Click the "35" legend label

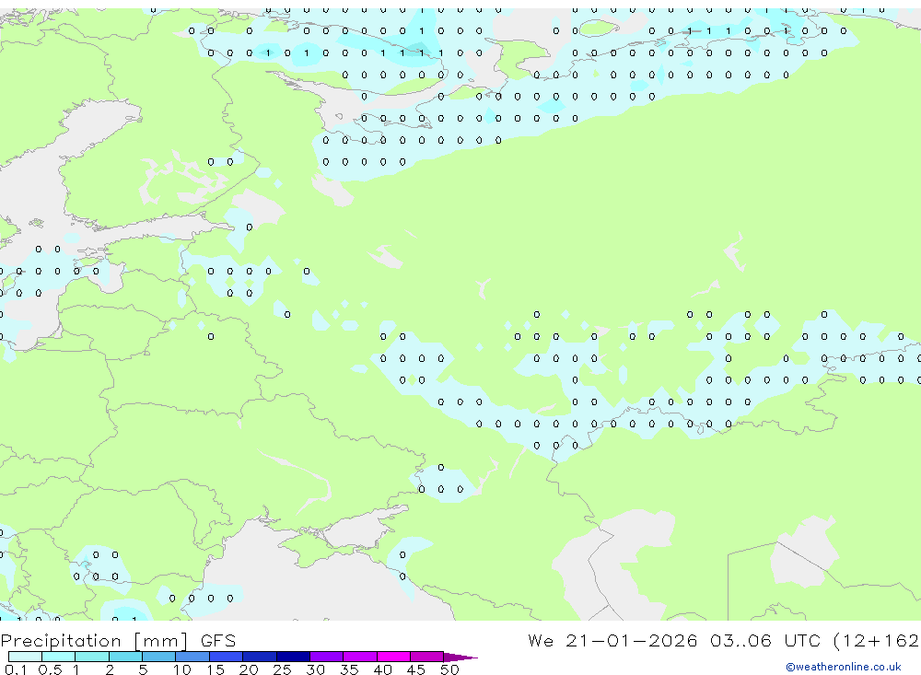(349, 669)
